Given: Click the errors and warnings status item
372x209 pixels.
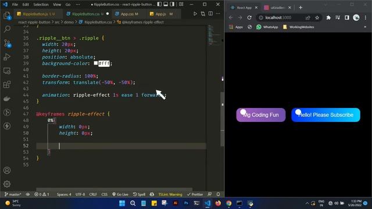Looking at the screenshot, I should [42, 194].
